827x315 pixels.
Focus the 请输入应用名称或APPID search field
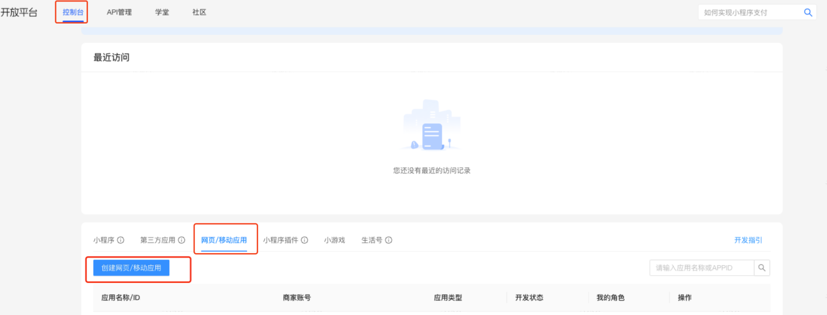click(701, 268)
